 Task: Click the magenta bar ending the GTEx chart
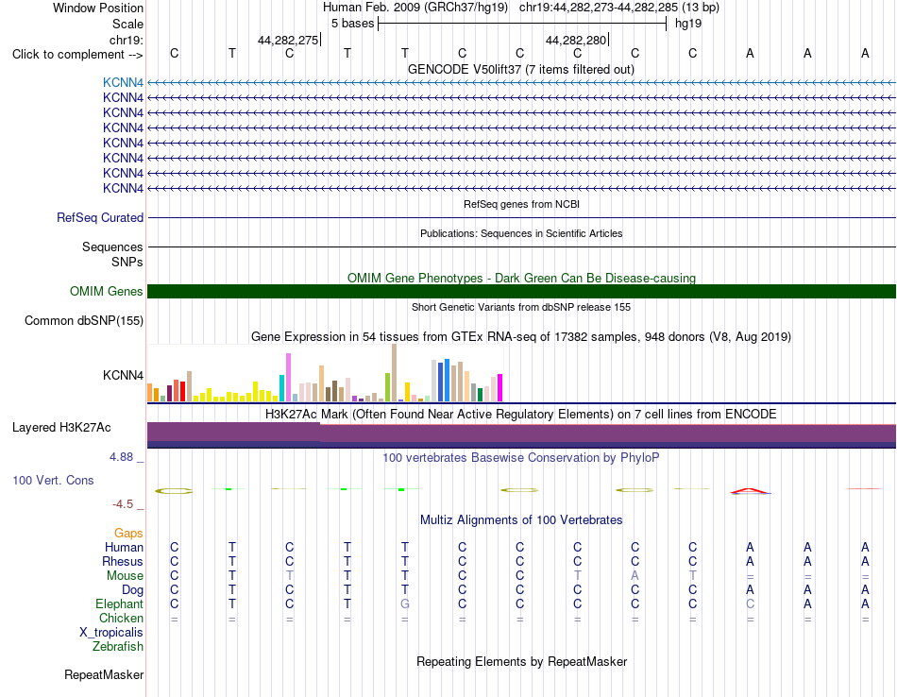500,387
